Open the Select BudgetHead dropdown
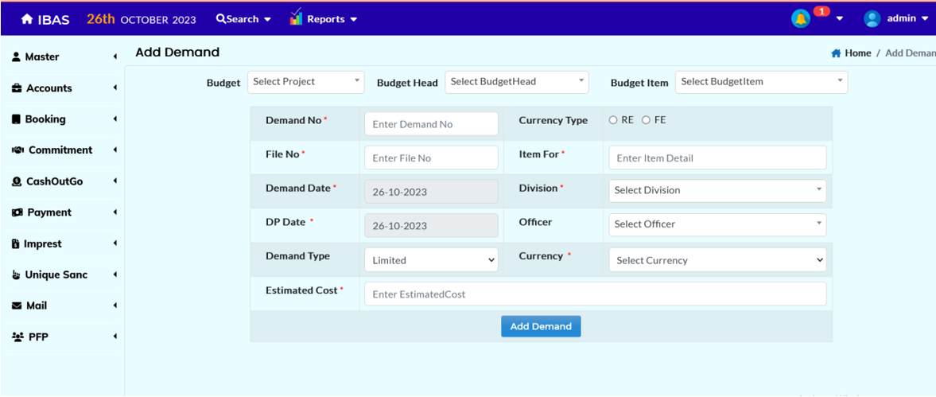The height and width of the screenshot is (397, 936). pyautogui.click(x=517, y=82)
